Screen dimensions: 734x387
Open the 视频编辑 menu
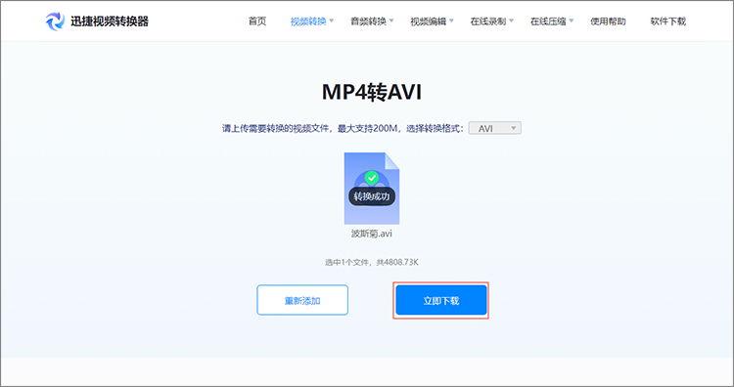click(432, 21)
